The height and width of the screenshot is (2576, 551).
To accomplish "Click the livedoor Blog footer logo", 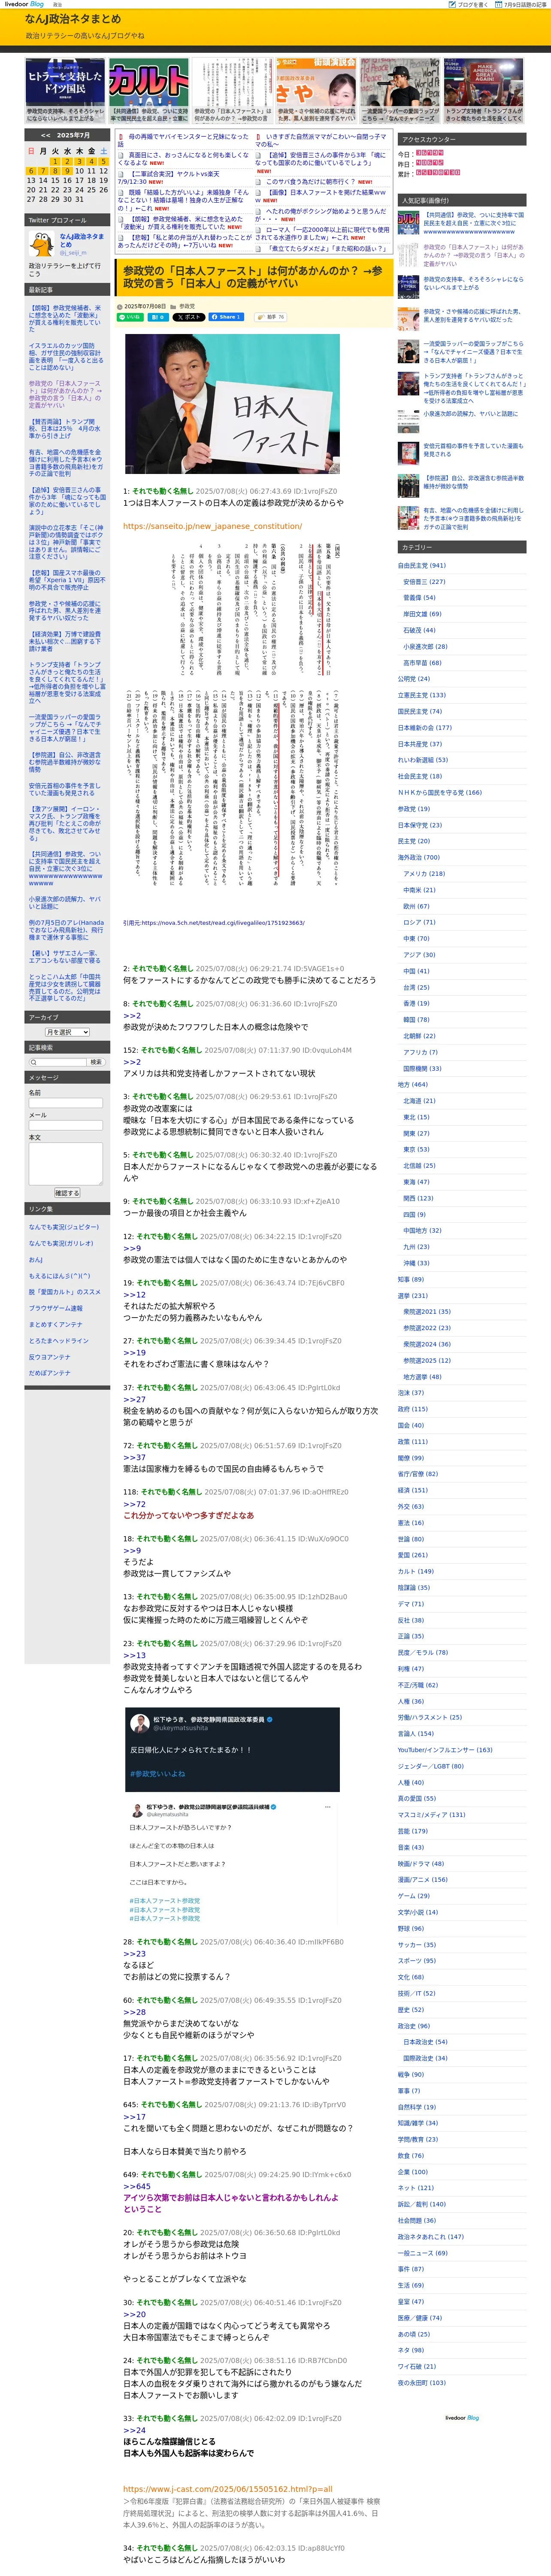I will [x=462, y=2417].
